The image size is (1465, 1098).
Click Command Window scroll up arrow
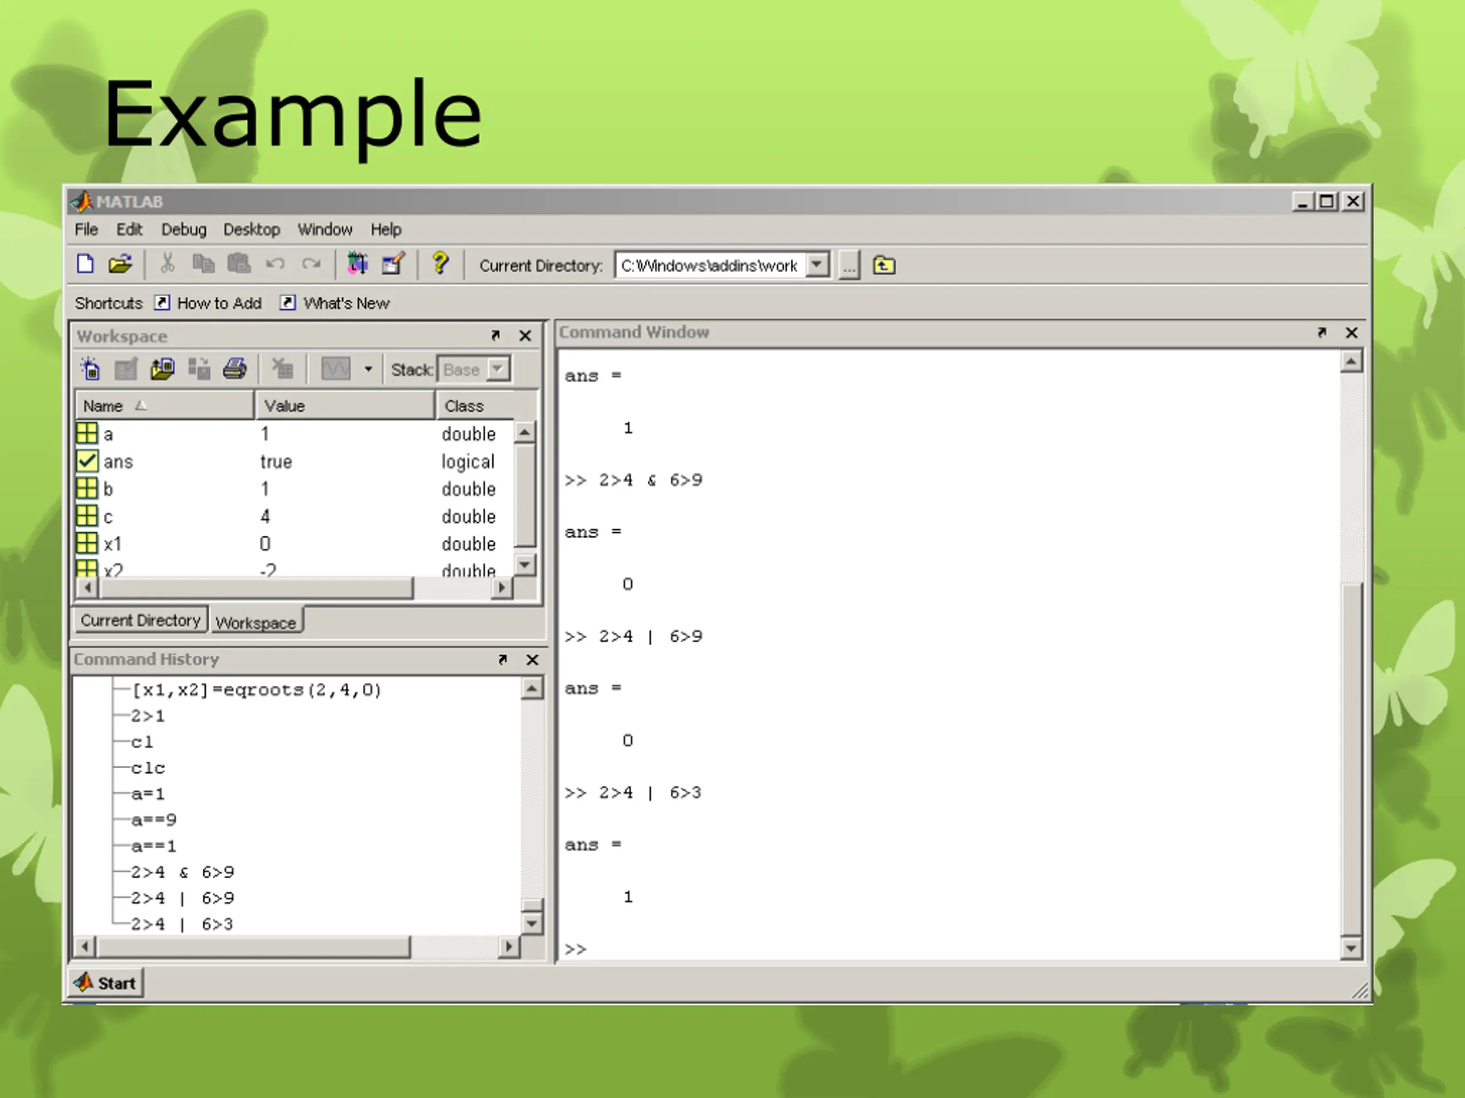pyautogui.click(x=1352, y=362)
